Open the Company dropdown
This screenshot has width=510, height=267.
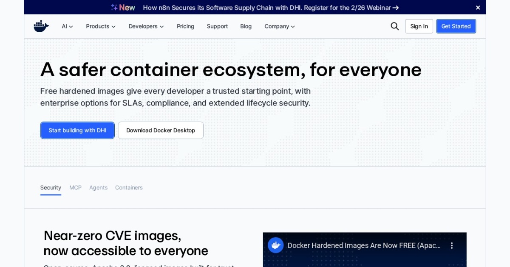pos(279,26)
